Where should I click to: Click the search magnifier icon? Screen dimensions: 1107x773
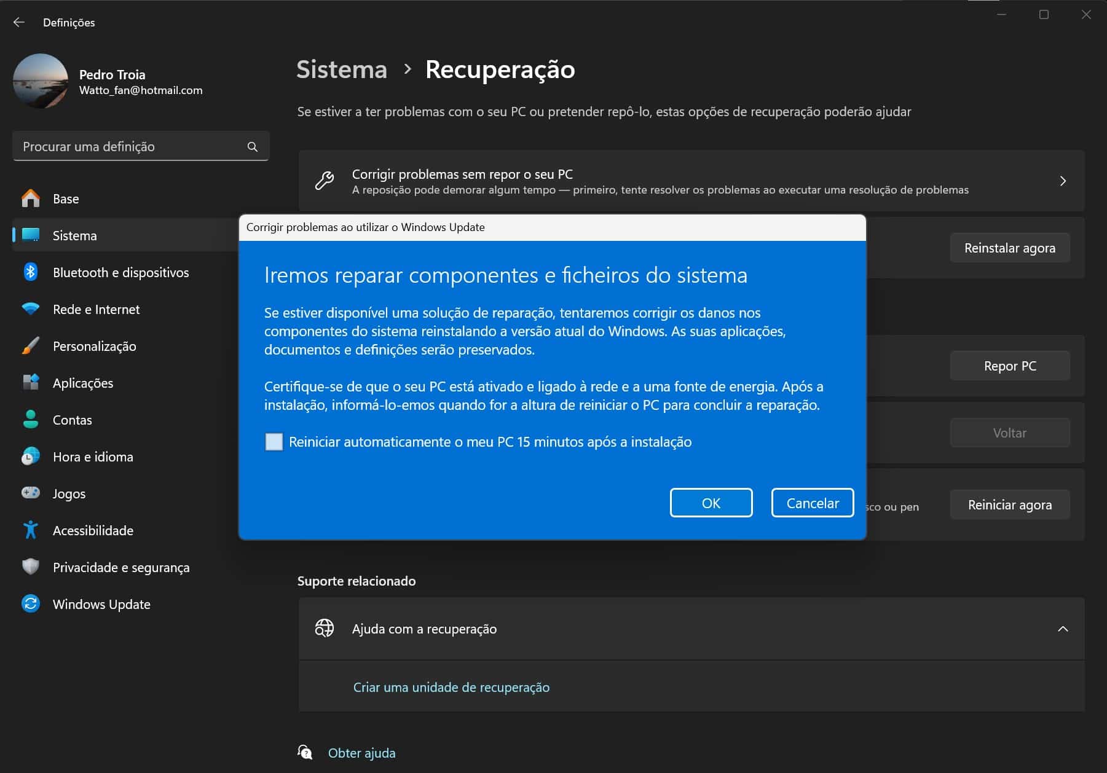pyautogui.click(x=252, y=147)
